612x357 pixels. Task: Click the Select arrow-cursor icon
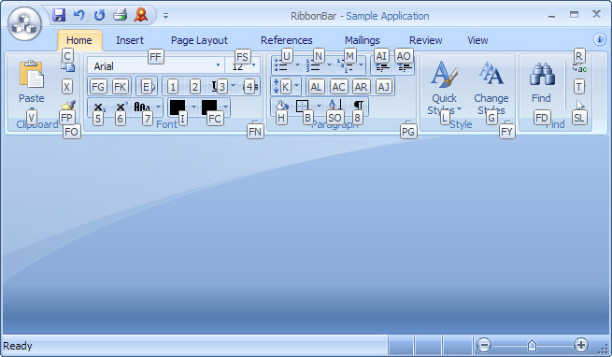point(580,106)
